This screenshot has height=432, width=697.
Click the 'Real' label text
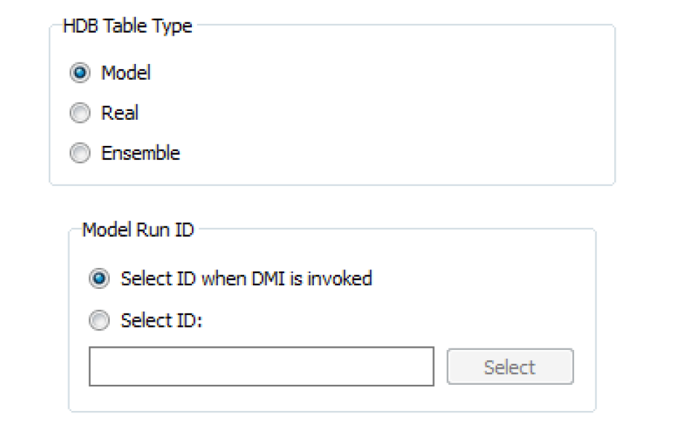tap(120, 113)
